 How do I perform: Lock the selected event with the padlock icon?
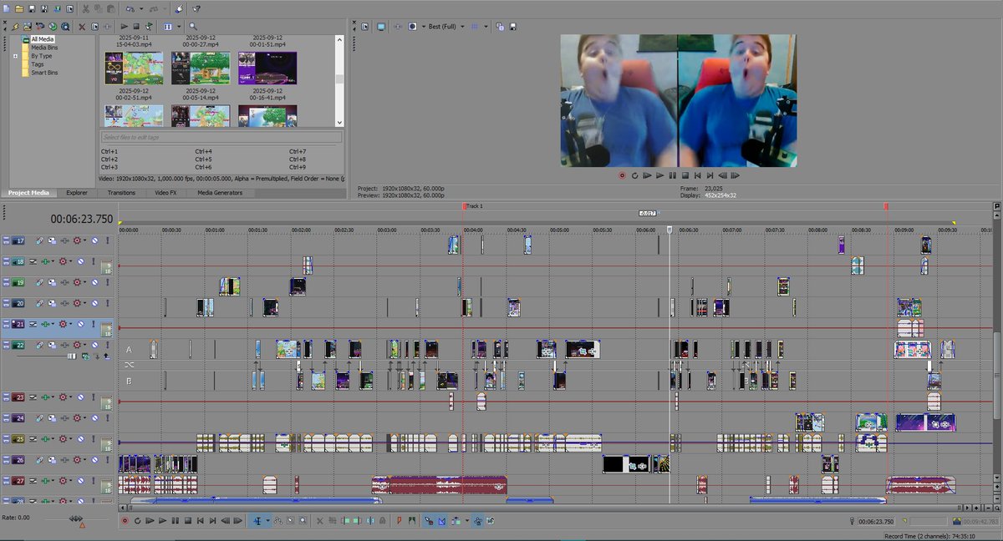pos(382,521)
